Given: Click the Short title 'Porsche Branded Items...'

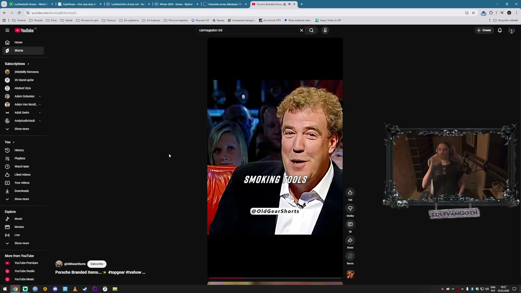Looking at the screenshot, I should point(100,272).
